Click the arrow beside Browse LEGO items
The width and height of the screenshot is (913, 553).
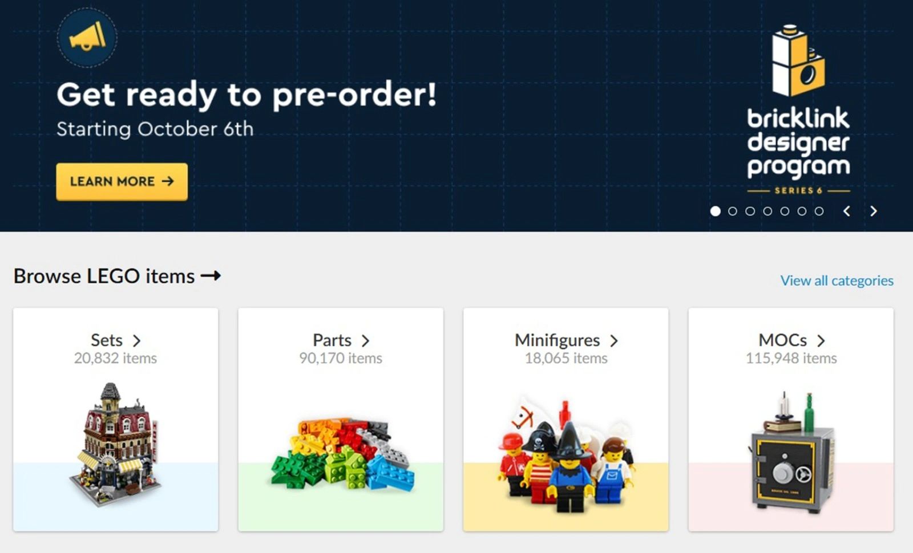point(211,276)
